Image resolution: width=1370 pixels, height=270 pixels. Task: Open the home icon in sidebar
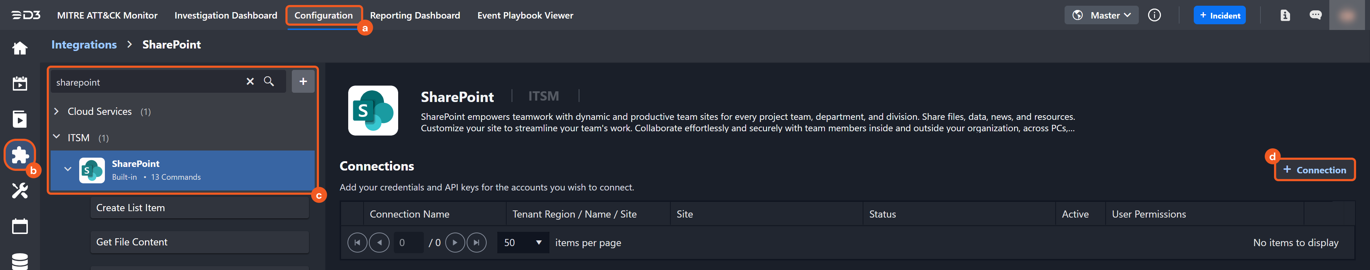[x=20, y=49]
